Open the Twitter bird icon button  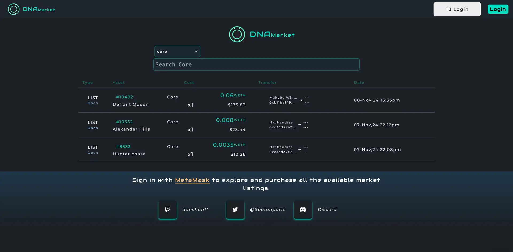[x=235, y=210]
